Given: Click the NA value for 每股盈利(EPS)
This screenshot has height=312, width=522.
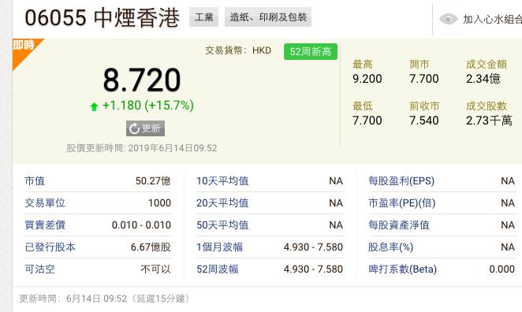Looking at the screenshot, I should click(508, 181).
